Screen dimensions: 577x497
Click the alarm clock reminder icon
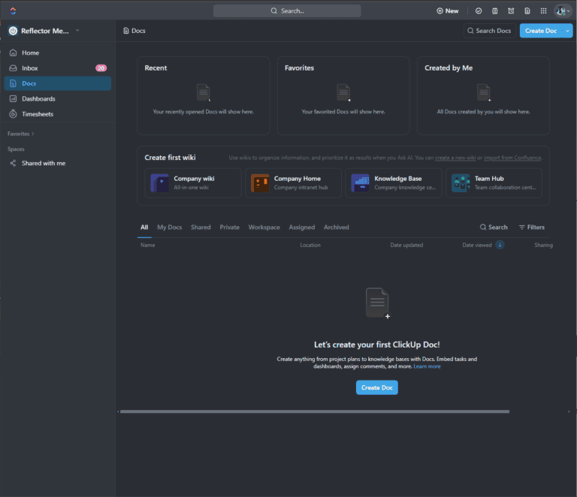tap(511, 11)
